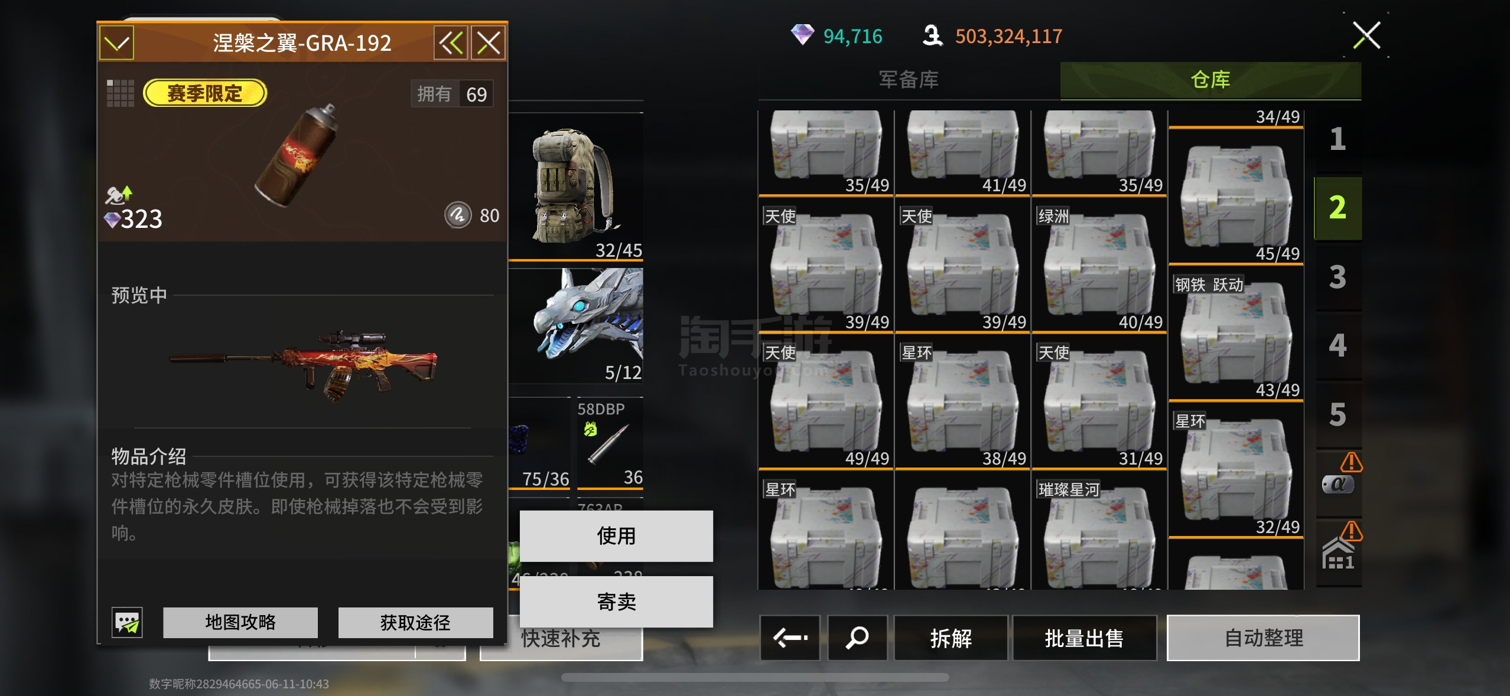Open the chat feedback icon in item panel
The height and width of the screenshot is (696, 1510).
coord(127,622)
